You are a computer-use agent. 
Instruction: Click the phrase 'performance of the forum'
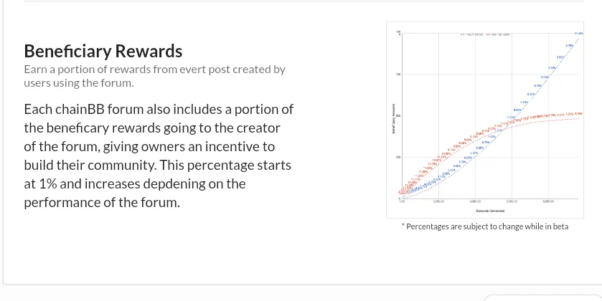(101, 202)
